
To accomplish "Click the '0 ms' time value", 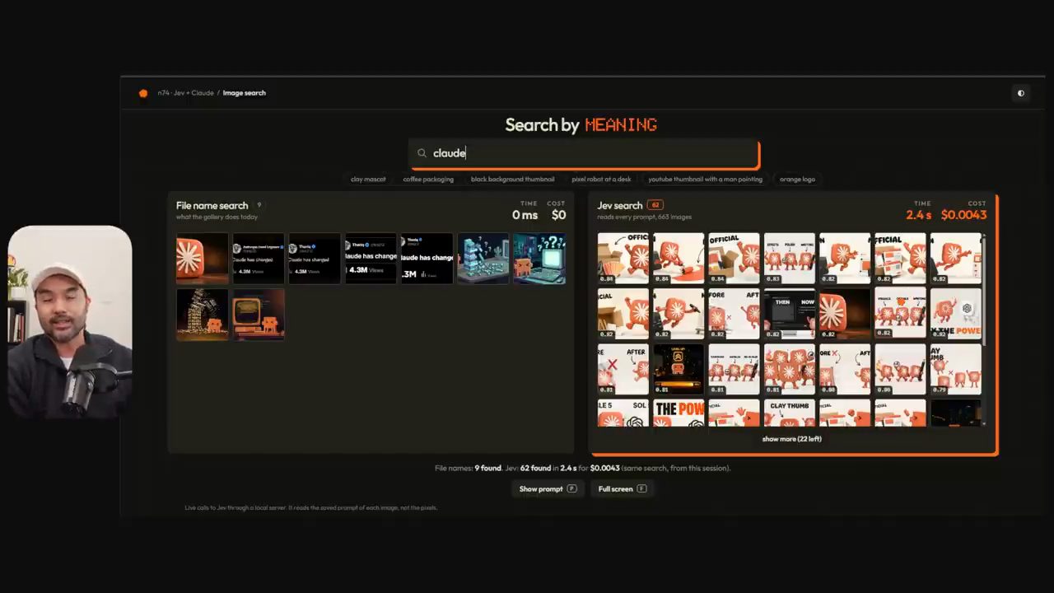I will point(525,215).
